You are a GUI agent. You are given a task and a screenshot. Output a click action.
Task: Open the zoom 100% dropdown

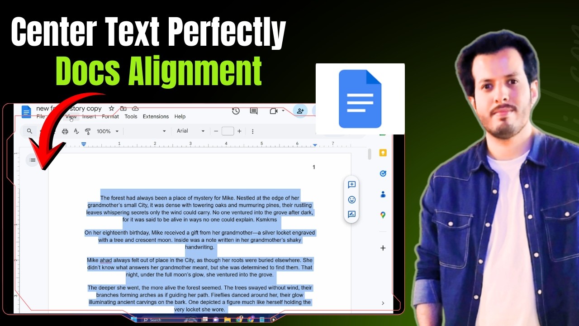[108, 131]
